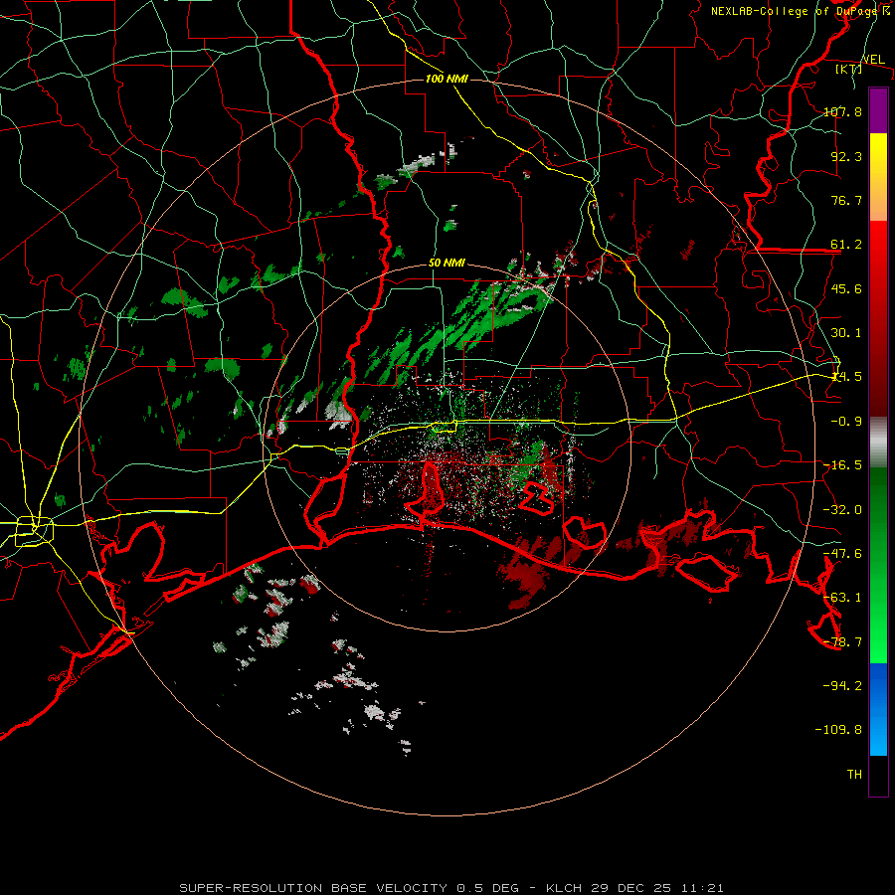Click the VEL legend title
Viewport: 895px width, 895px height.
pos(873,60)
